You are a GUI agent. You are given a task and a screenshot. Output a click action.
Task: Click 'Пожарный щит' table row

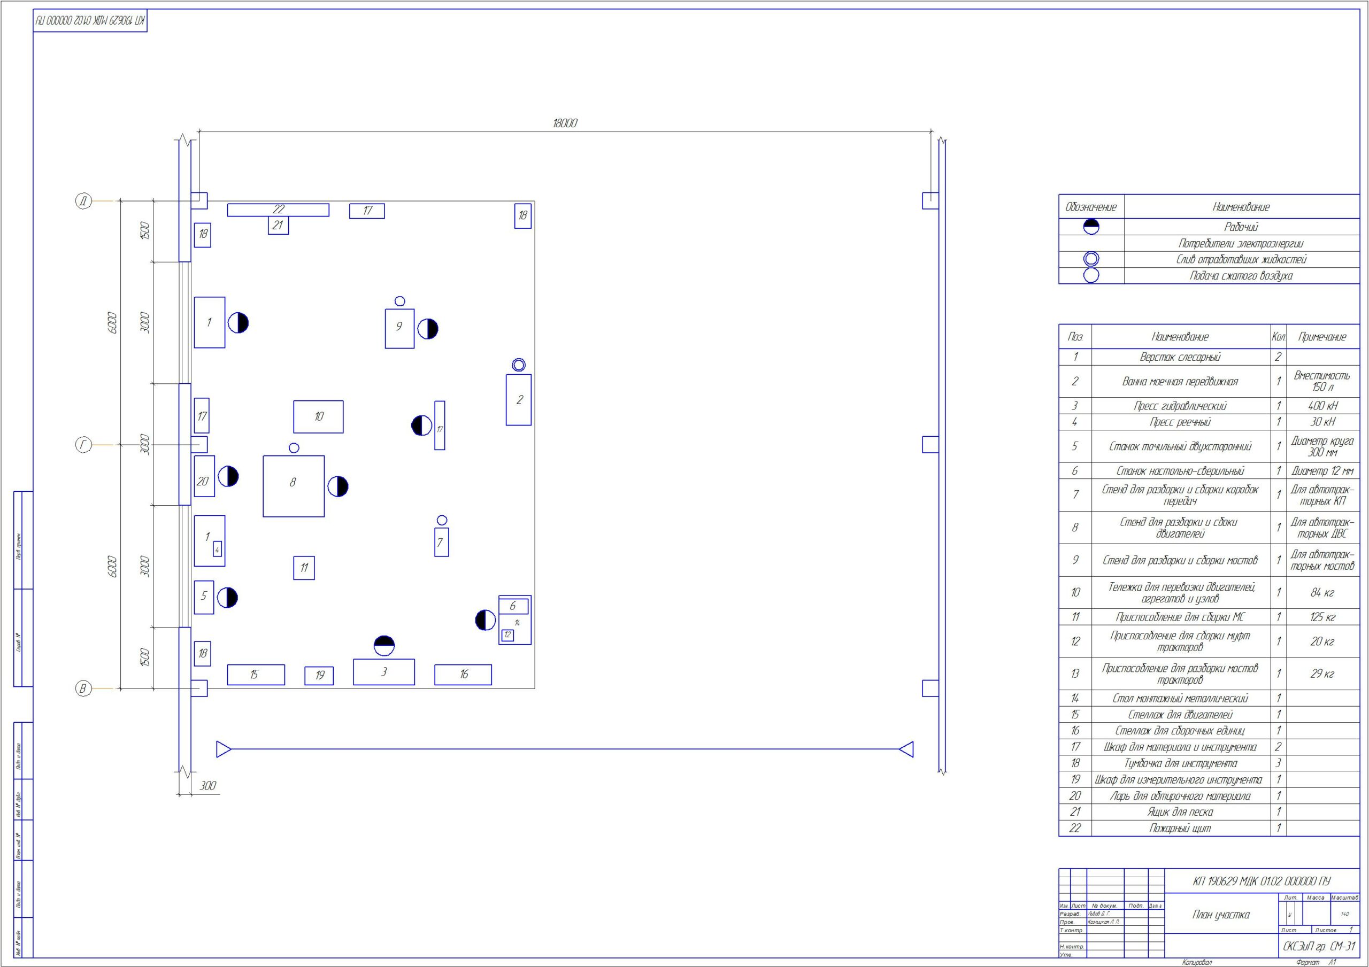1181,828
